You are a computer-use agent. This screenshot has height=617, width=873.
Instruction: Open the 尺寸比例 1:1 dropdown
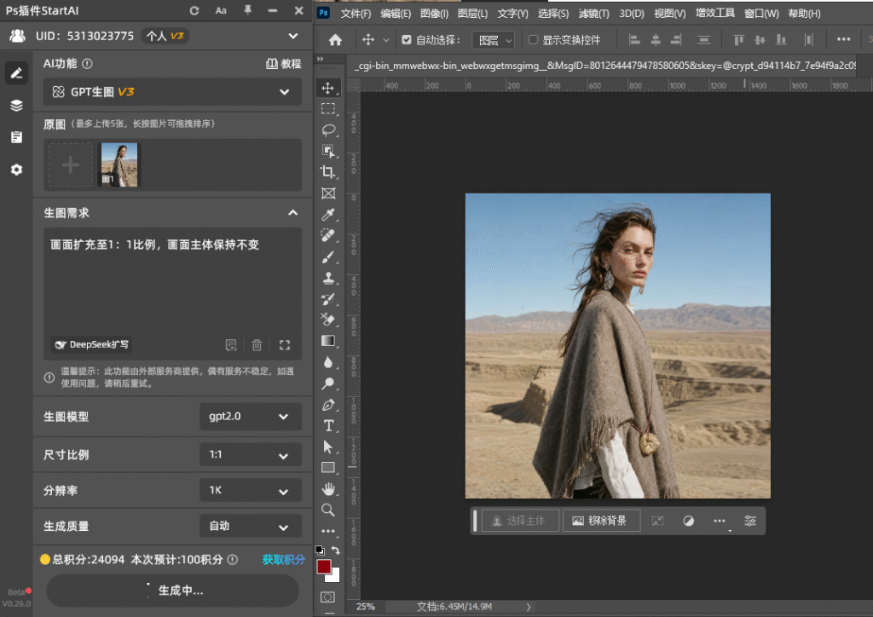pyautogui.click(x=251, y=454)
